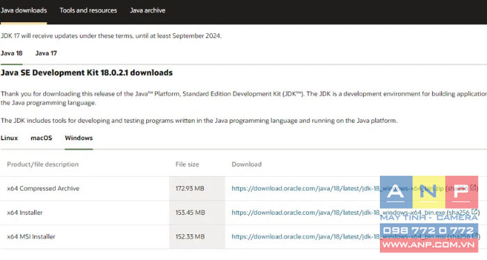Image resolution: width=487 pixels, height=260 pixels.
Task: Click the x64 Compressed Archive description
Action: pyautogui.click(x=43, y=189)
